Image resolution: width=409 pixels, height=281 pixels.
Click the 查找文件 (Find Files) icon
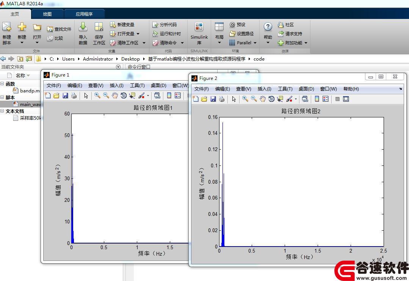(x=50, y=29)
